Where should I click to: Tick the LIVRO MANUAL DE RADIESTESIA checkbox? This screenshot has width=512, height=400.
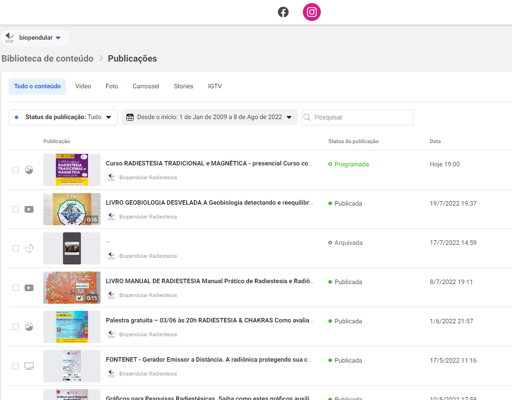(x=16, y=288)
